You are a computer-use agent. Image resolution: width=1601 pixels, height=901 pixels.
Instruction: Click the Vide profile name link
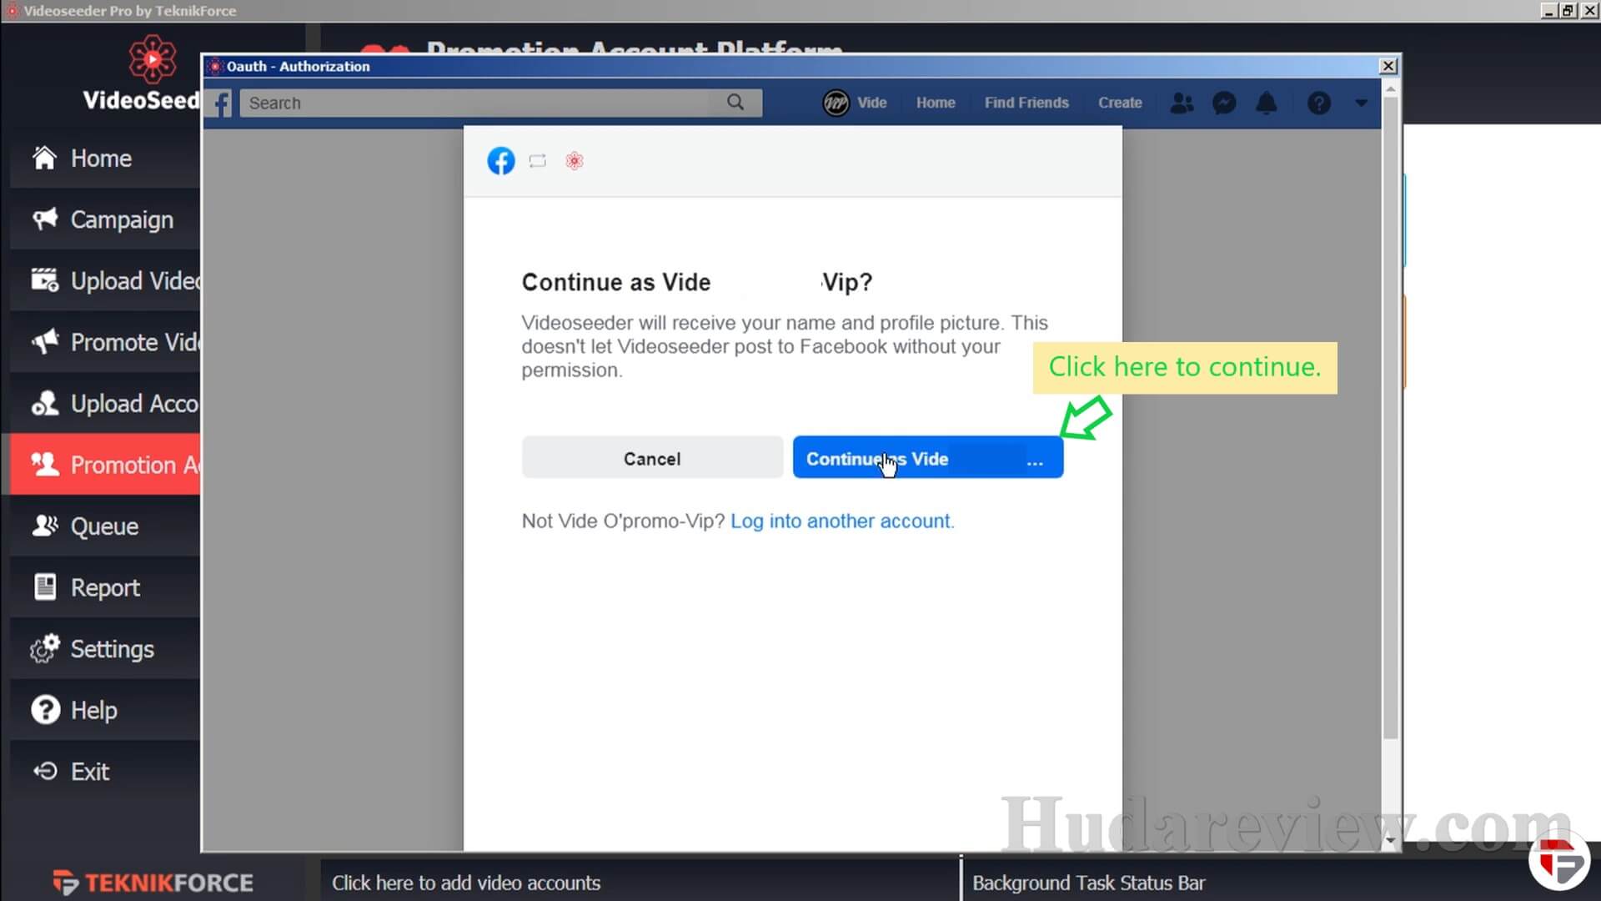[871, 103]
